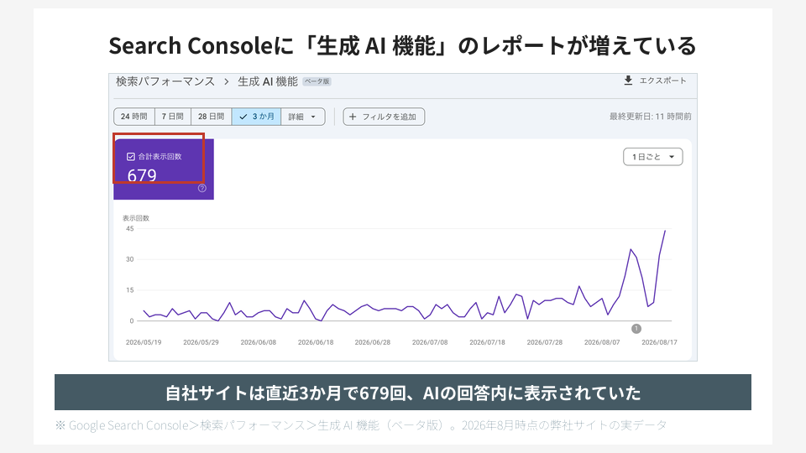The height and width of the screenshot is (453, 806).
Task: Click the 表示回数 axis title
Action: (x=136, y=218)
